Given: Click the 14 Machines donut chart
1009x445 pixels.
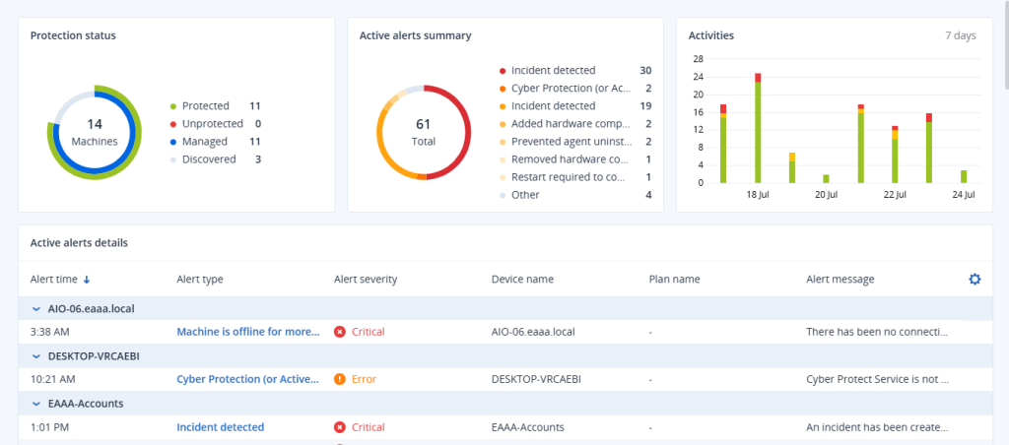Looking at the screenshot, I should (x=95, y=133).
